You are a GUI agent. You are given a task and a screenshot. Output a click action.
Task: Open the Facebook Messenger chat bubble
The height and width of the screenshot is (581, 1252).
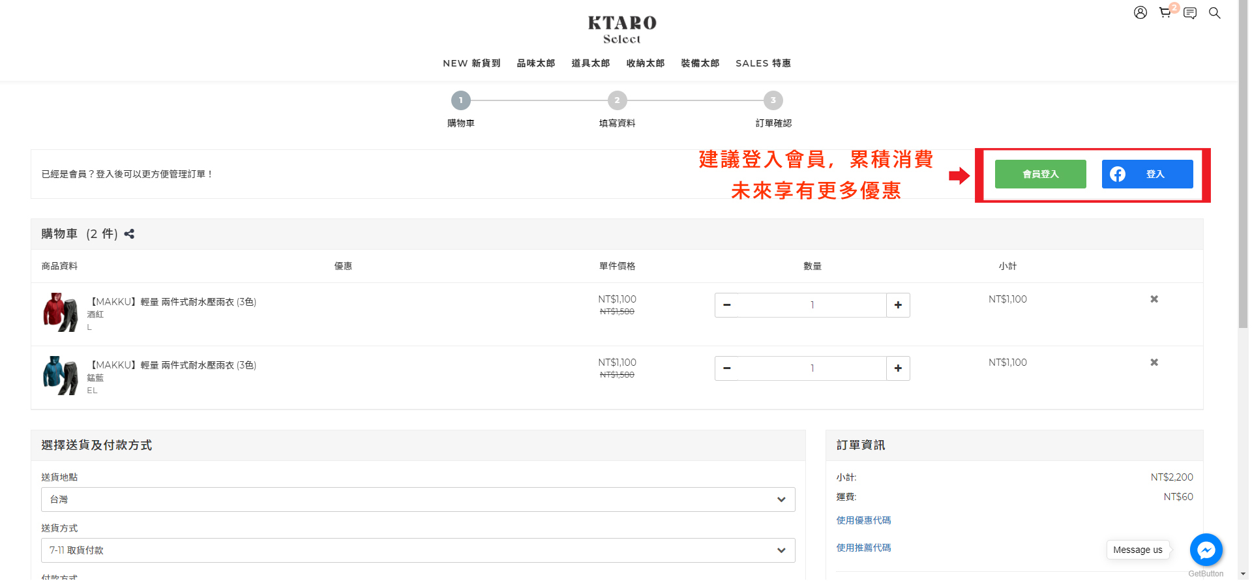point(1206,550)
